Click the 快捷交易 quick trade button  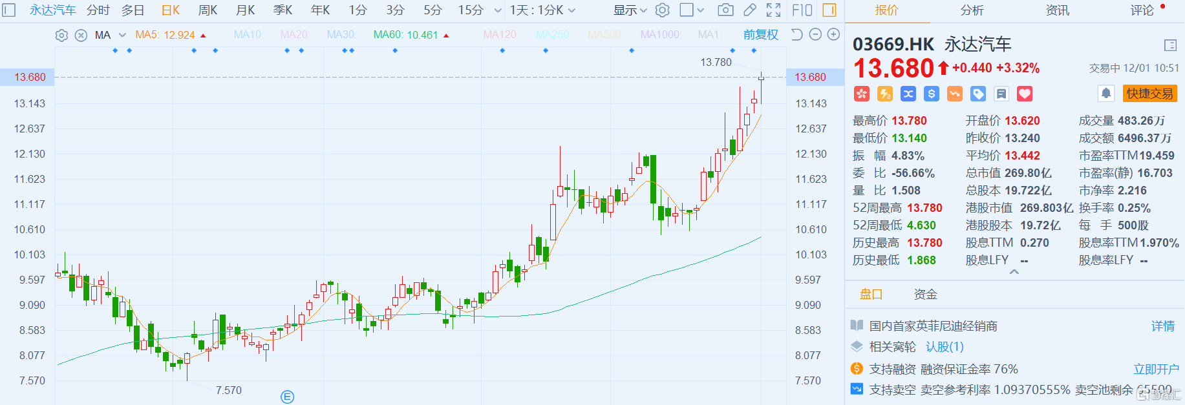[x=1149, y=94]
